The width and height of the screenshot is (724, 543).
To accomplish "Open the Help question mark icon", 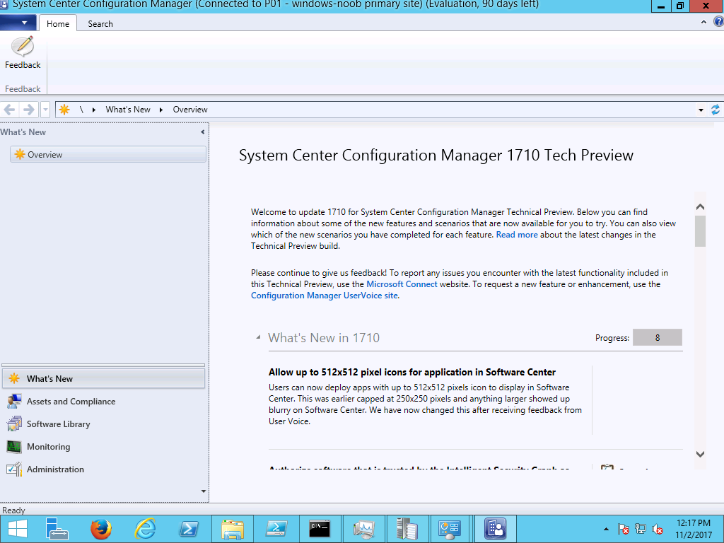I will pyautogui.click(x=718, y=22).
